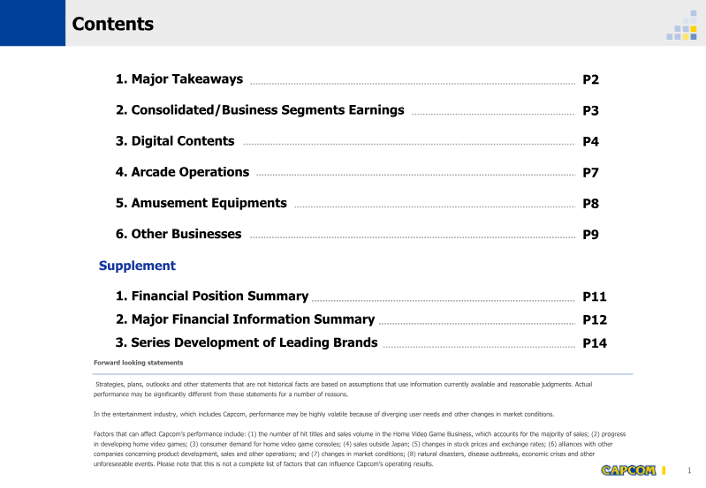
Task: Click page reference P4
Action: tap(591, 142)
